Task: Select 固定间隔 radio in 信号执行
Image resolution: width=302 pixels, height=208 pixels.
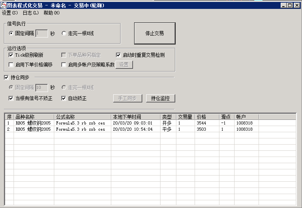Action: pyautogui.click(x=11, y=33)
